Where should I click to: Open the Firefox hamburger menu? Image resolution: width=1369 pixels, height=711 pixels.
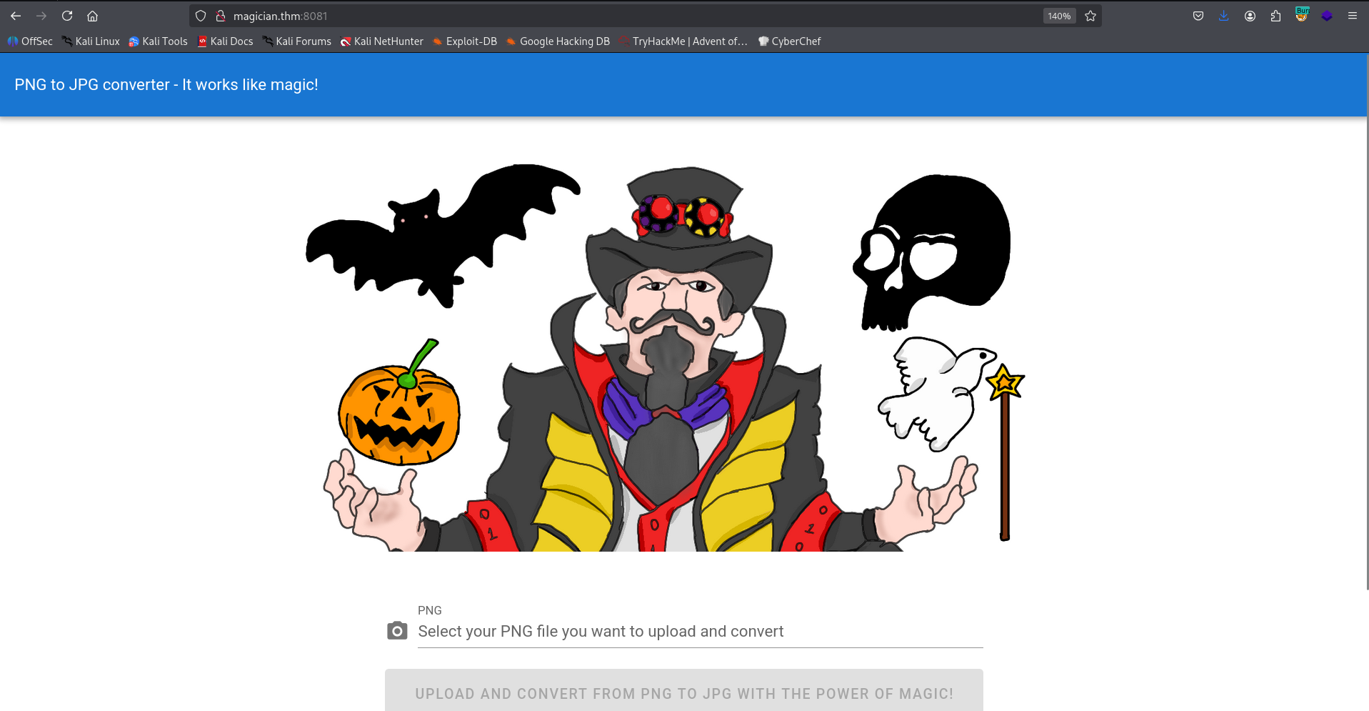point(1353,16)
